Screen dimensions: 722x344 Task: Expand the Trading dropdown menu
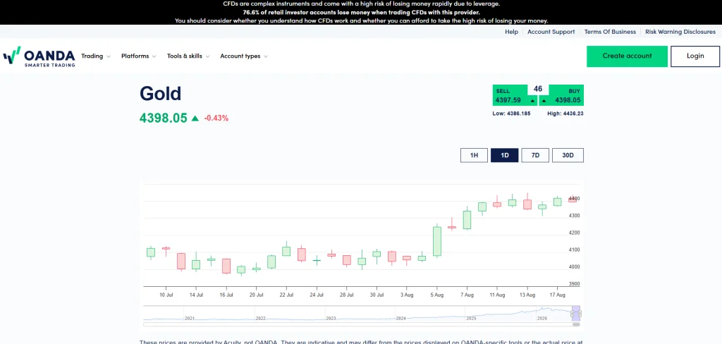click(x=96, y=56)
